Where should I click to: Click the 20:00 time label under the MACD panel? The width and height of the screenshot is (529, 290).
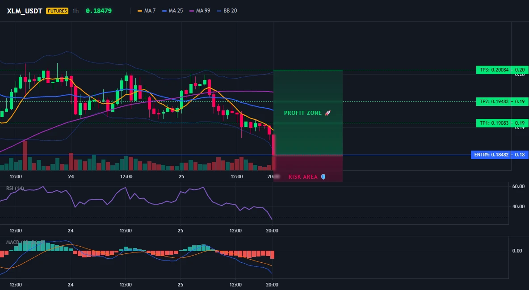click(x=272, y=285)
